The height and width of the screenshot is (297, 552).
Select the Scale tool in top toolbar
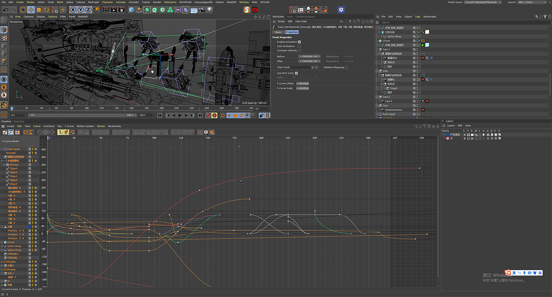pos(39,9)
